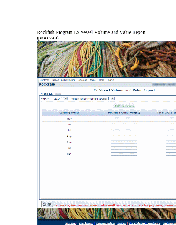
Task: Select Menu in the navigation bar
Action: coord(93,80)
